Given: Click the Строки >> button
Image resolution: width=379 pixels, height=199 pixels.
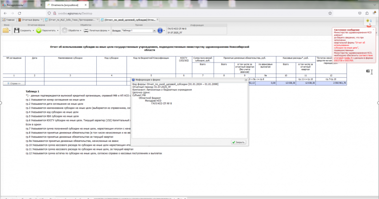Looking at the screenshot, I should tap(14, 83).
